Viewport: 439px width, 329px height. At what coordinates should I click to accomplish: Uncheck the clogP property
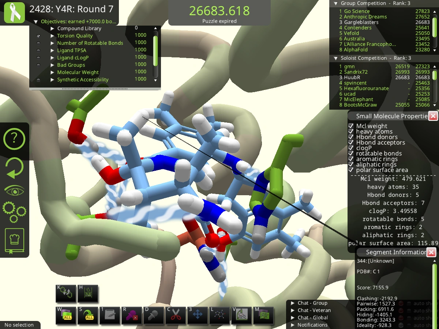click(x=351, y=148)
